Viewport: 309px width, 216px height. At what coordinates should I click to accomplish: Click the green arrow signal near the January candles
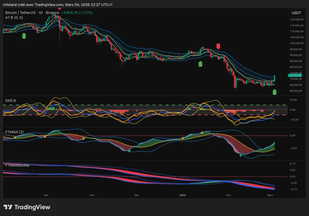coord(200,64)
